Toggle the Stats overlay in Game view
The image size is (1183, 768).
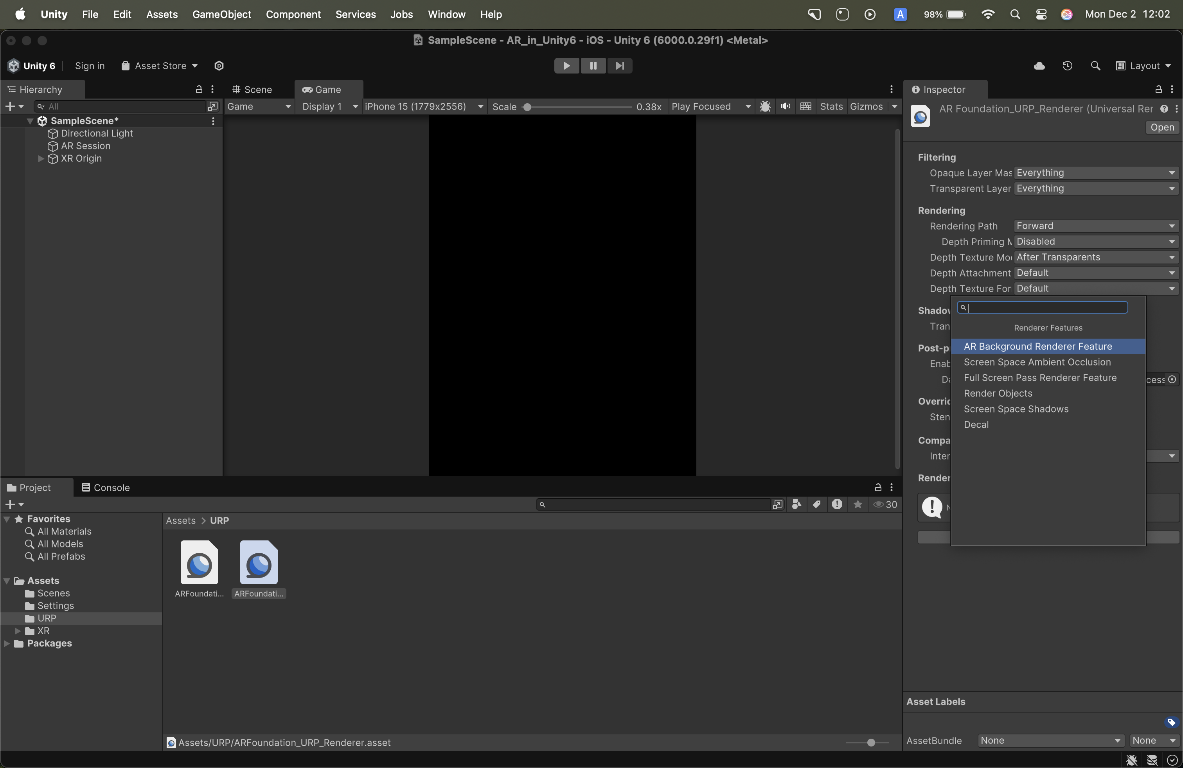click(831, 106)
